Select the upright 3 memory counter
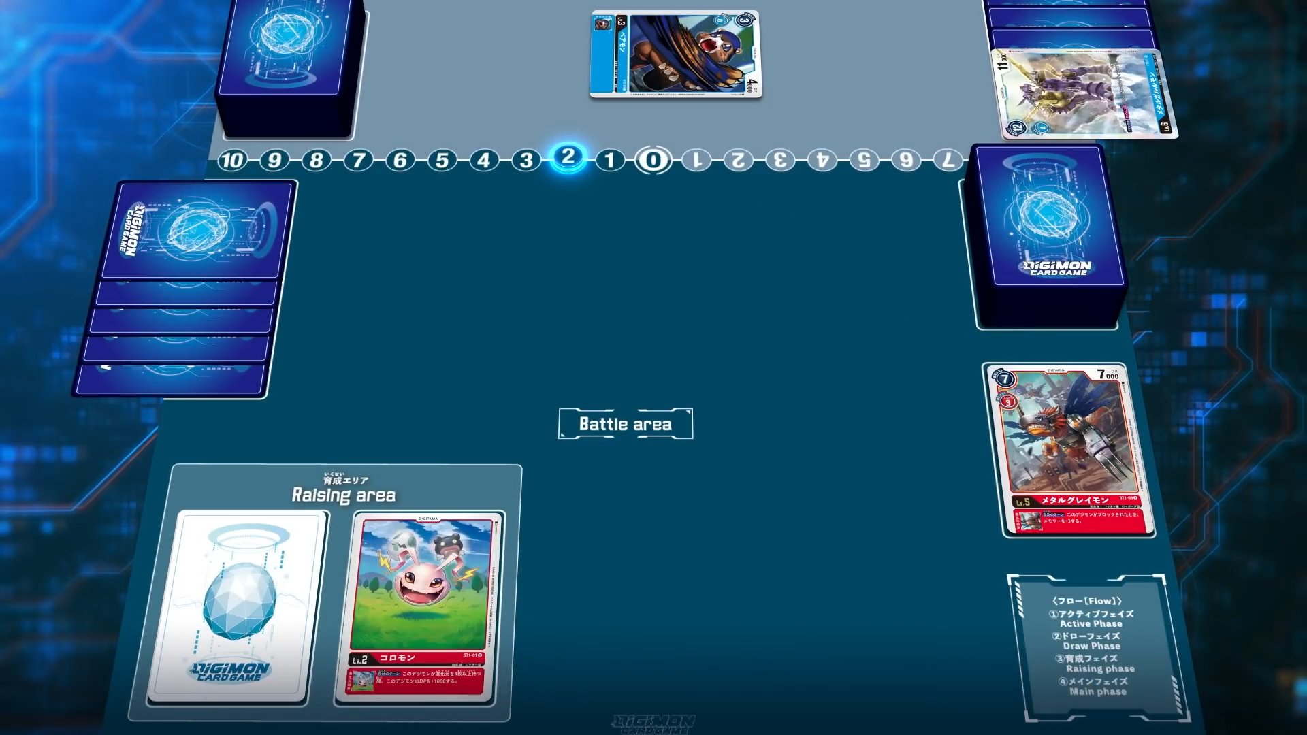 tap(526, 161)
